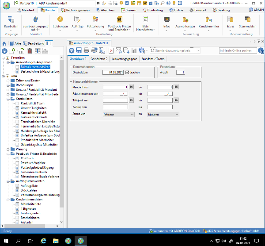
Task: Open Postbuch, Fristen und Bescheide icon
Action: click(120, 19)
